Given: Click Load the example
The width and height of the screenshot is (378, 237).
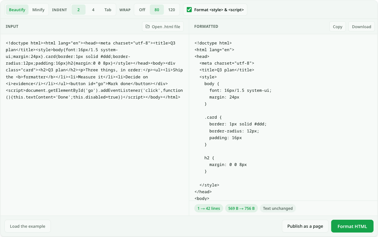Looking at the screenshot, I should pyautogui.click(x=28, y=226).
